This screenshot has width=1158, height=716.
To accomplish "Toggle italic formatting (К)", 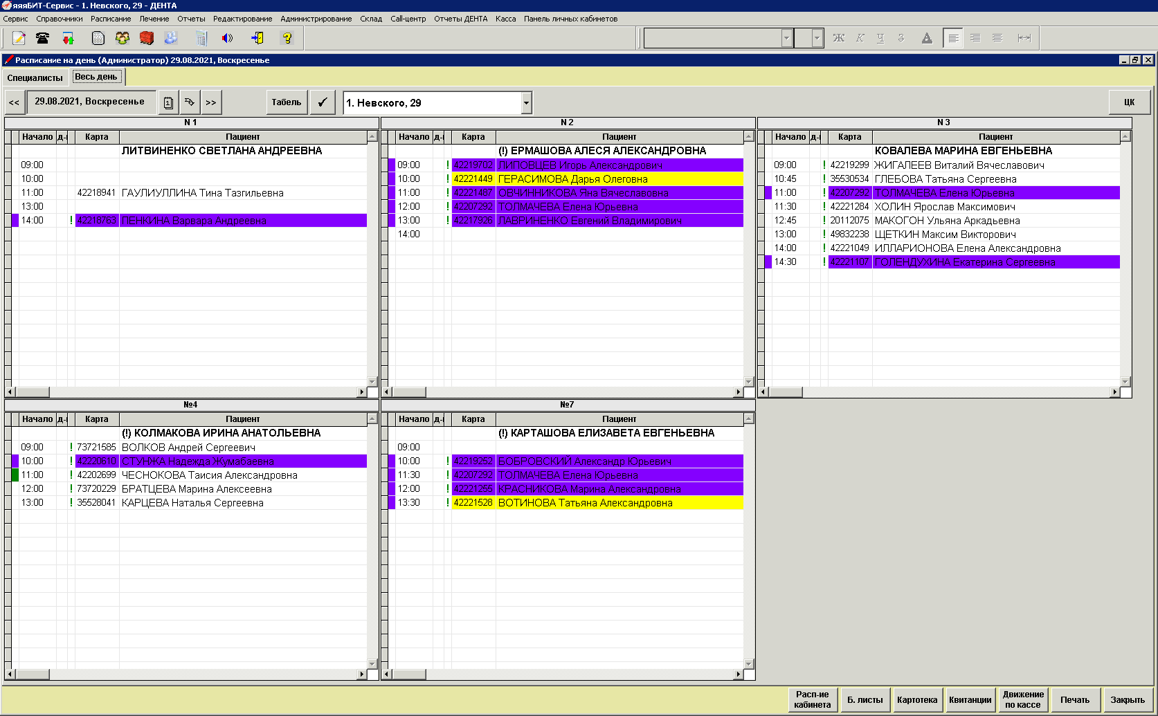I will [860, 38].
